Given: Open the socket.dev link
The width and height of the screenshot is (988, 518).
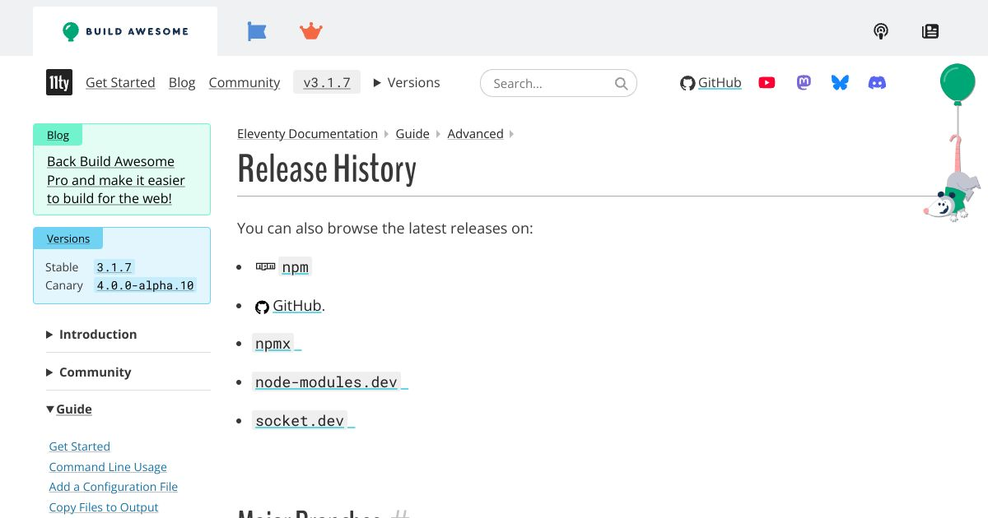Looking at the screenshot, I should coord(300,420).
